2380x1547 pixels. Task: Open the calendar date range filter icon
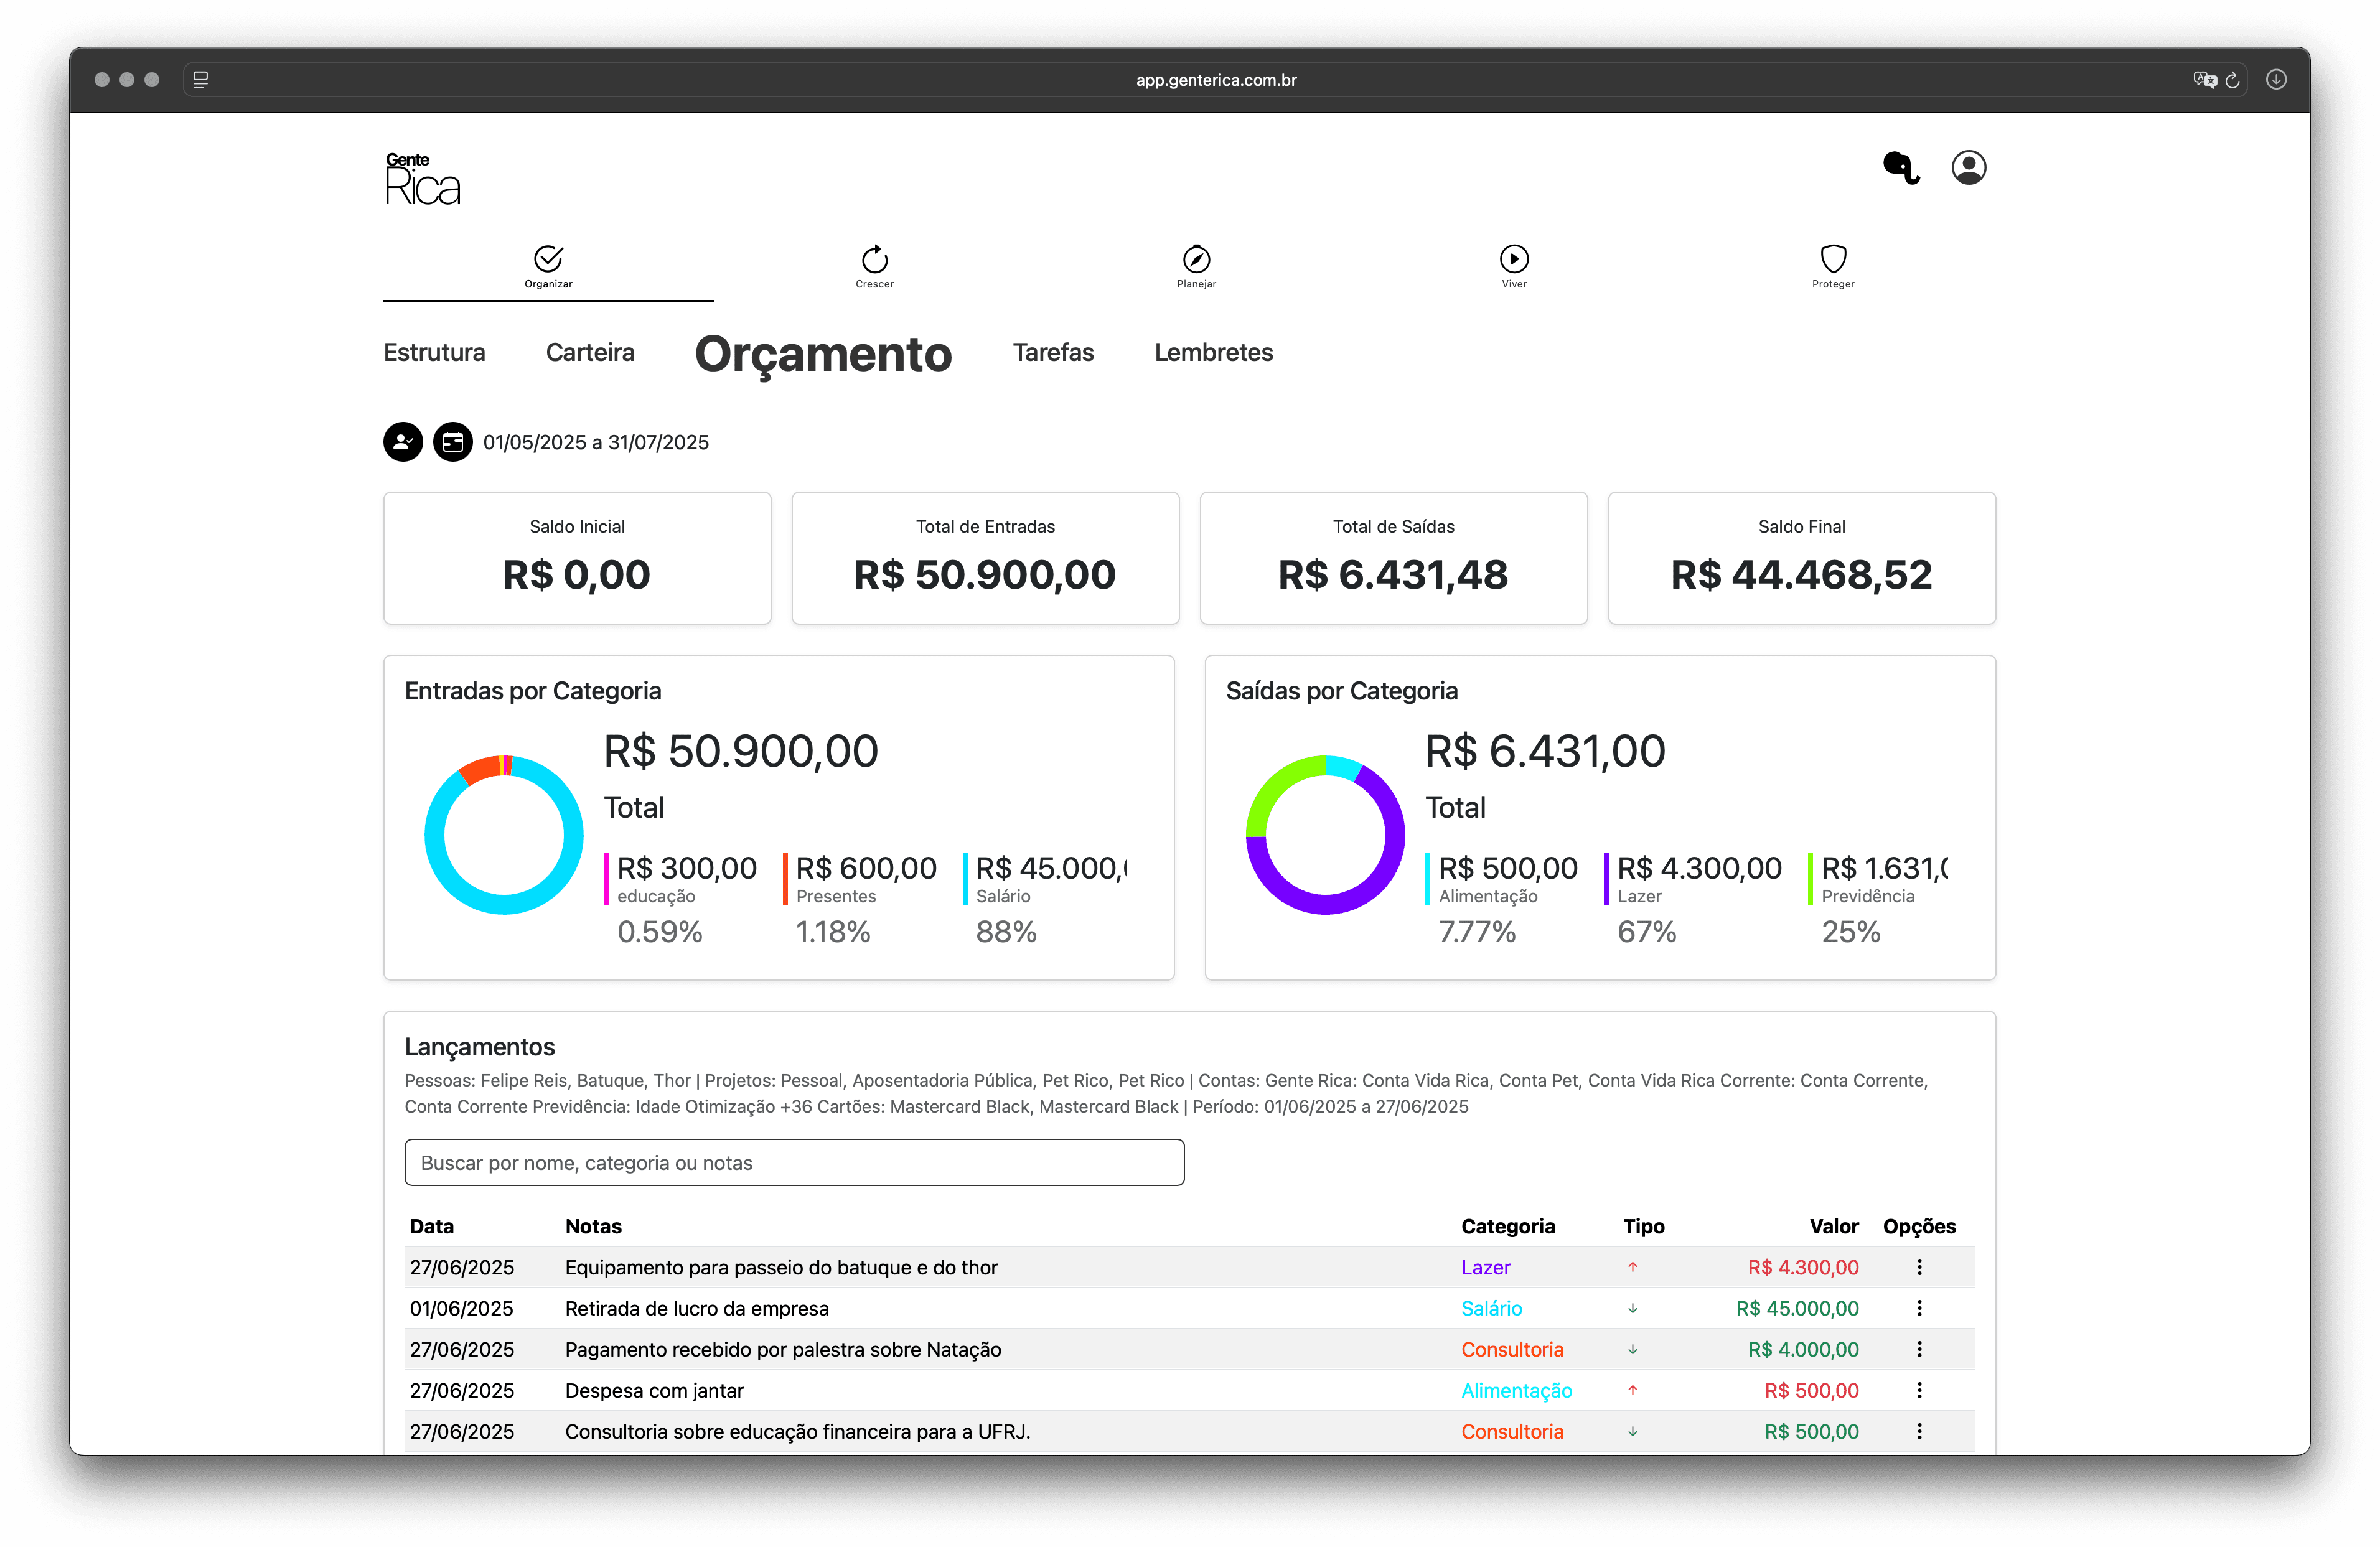[x=453, y=441]
